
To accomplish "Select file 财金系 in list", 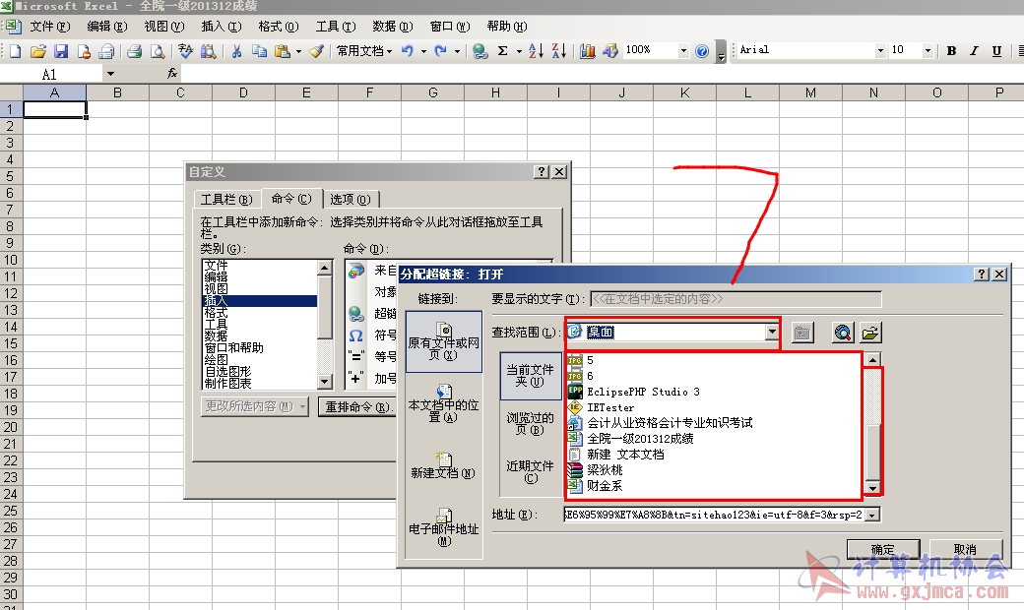I will pos(605,485).
